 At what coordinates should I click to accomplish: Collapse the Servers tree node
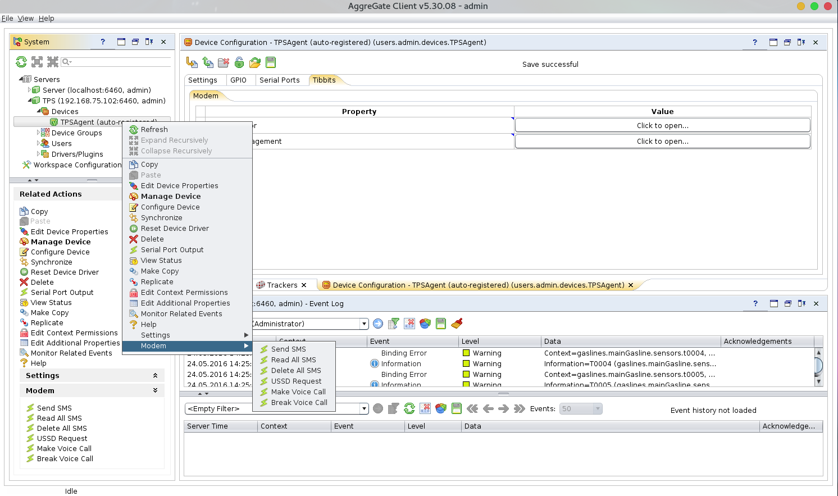coord(21,79)
